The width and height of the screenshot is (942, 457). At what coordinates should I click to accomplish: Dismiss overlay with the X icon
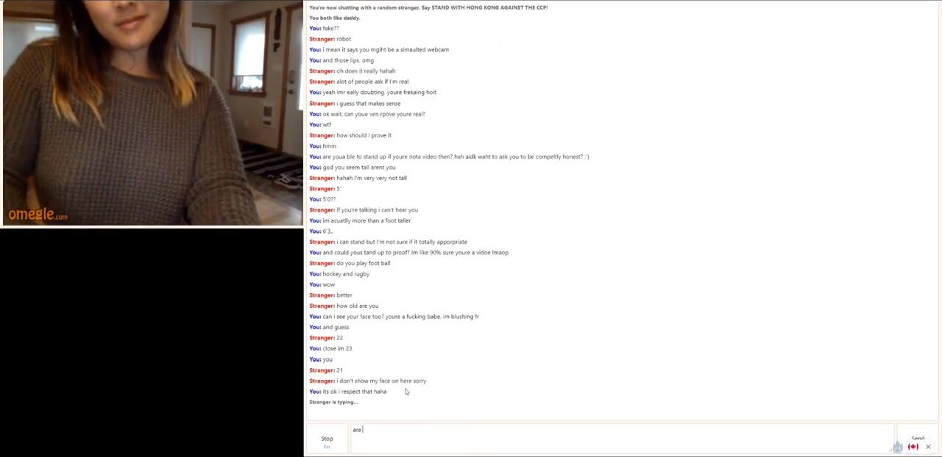point(928,447)
